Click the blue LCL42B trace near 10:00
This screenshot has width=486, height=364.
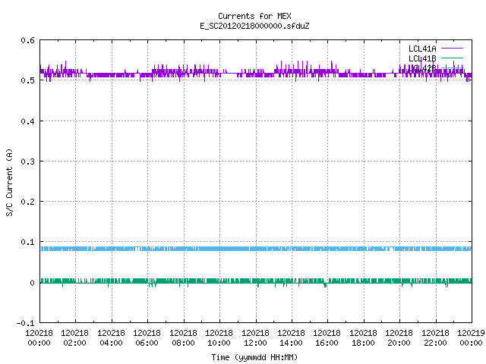220,249
